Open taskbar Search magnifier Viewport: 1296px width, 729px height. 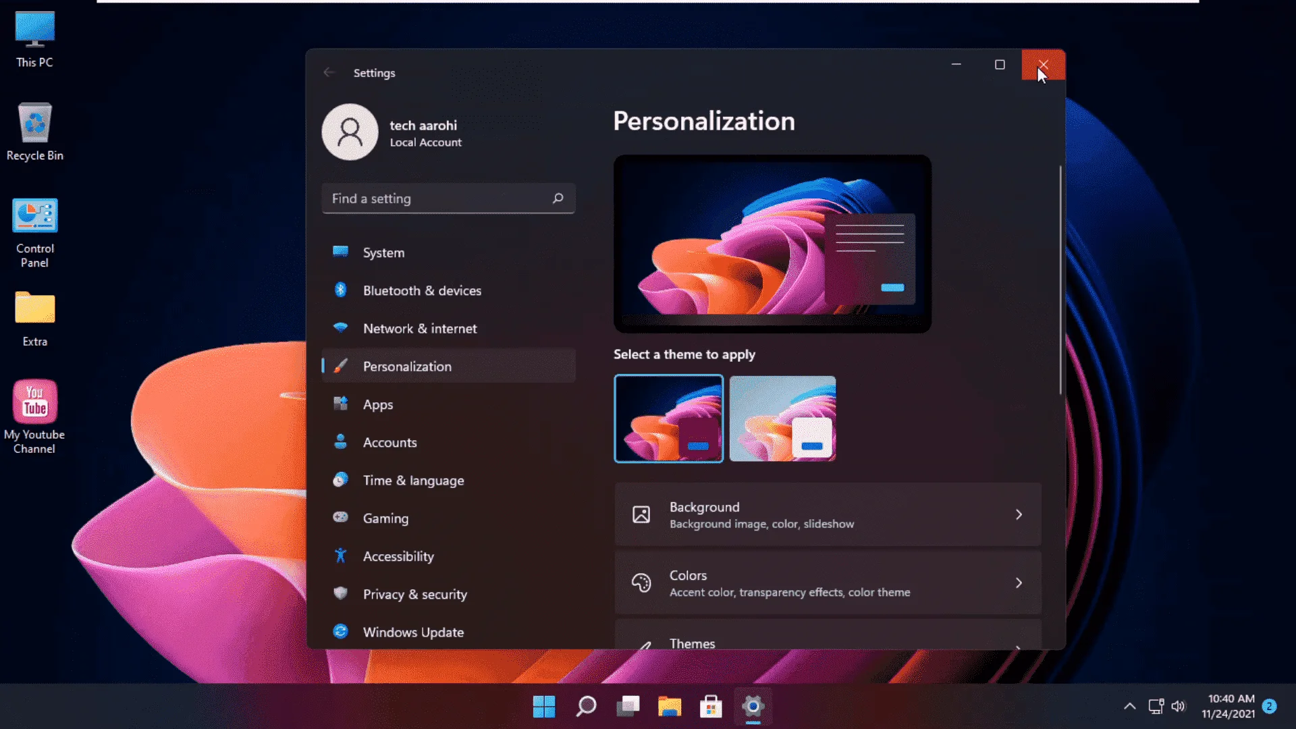(586, 707)
